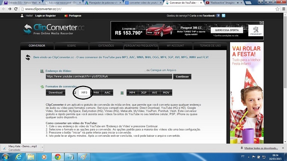Open the MY ACCOUNT tab
This screenshot has width=287, height=161.
pyautogui.click(x=175, y=46)
